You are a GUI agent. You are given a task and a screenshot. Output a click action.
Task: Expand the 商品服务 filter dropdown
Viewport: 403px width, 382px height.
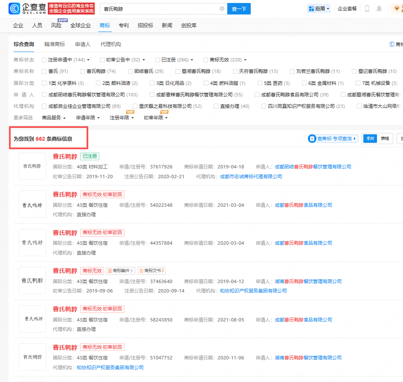click(54, 118)
